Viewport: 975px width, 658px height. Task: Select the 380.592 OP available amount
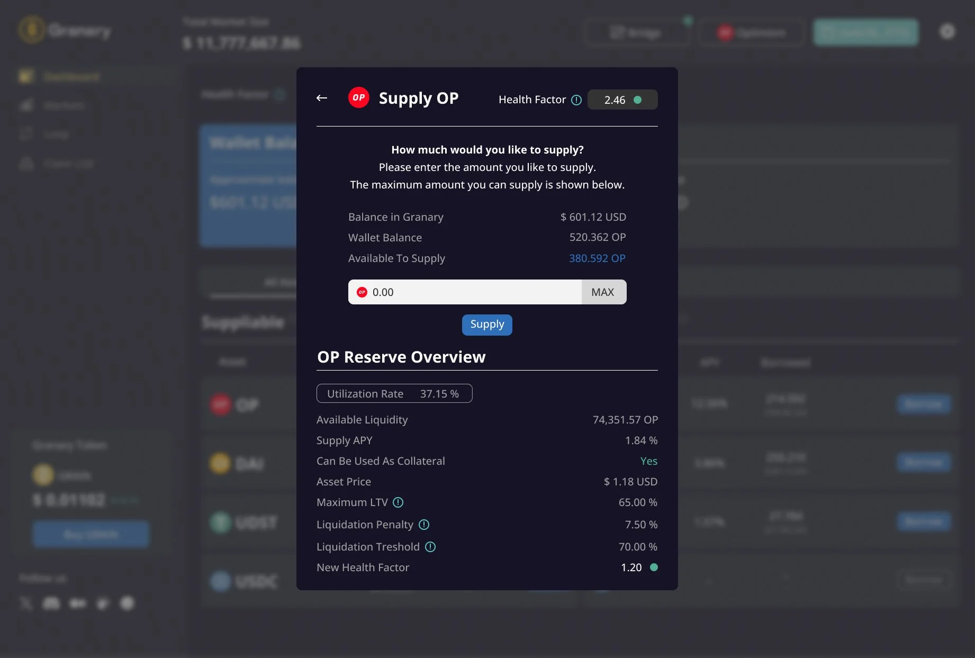597,258
